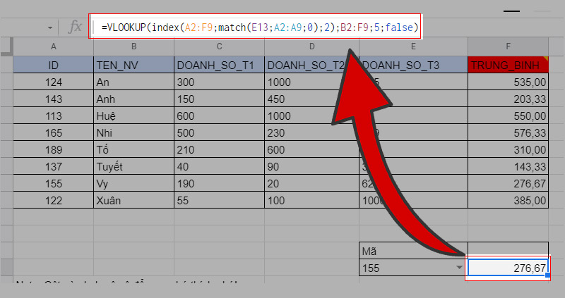Select column C header
This screenshot has width=565, height=298.
(x=219, y=46)
